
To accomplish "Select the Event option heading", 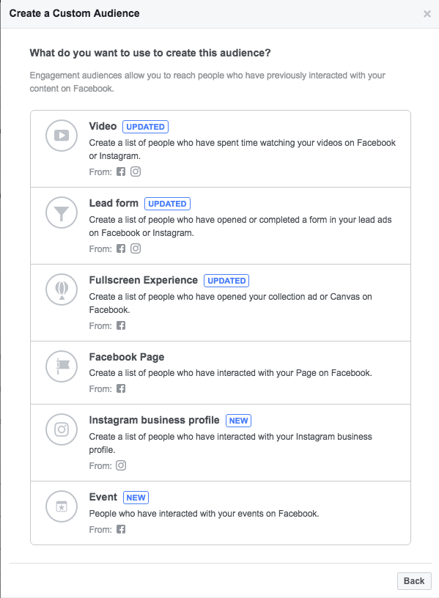I will click(103, 498).
